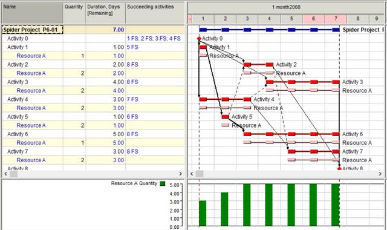The height and width of the screenshot is (230, 387).
Task: Click the Activity 8 finish milestone marker
Action: (x=339, y=168)
